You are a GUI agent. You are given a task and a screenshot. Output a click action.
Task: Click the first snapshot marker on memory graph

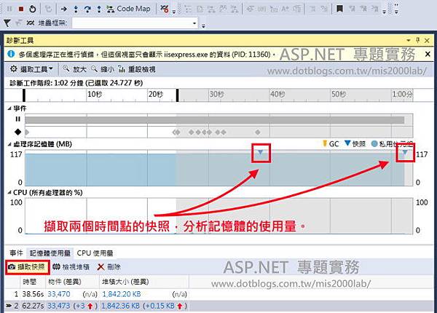(x=261, y=152)
